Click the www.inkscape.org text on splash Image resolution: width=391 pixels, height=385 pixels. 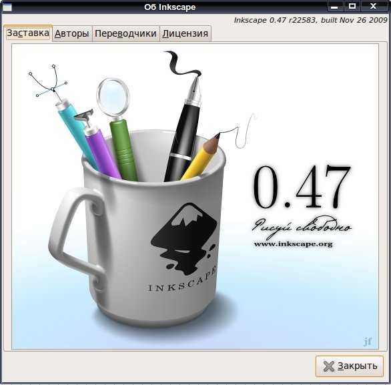(x=294, y=244)
